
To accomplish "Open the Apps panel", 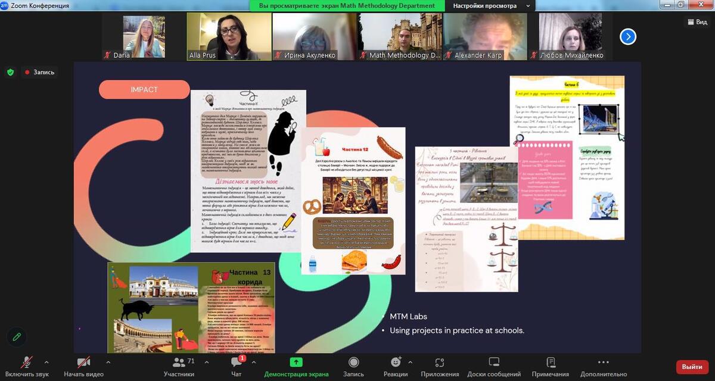I will (x=439, y=366).
